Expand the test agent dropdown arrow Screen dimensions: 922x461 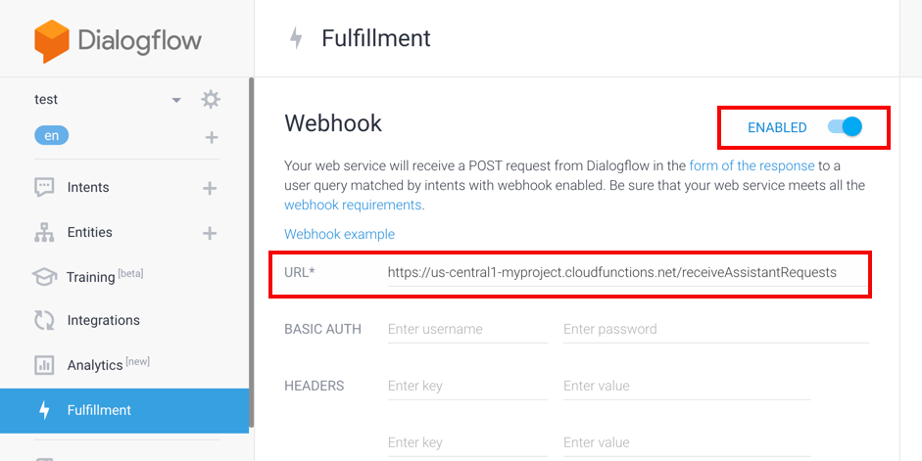(175, 101)
